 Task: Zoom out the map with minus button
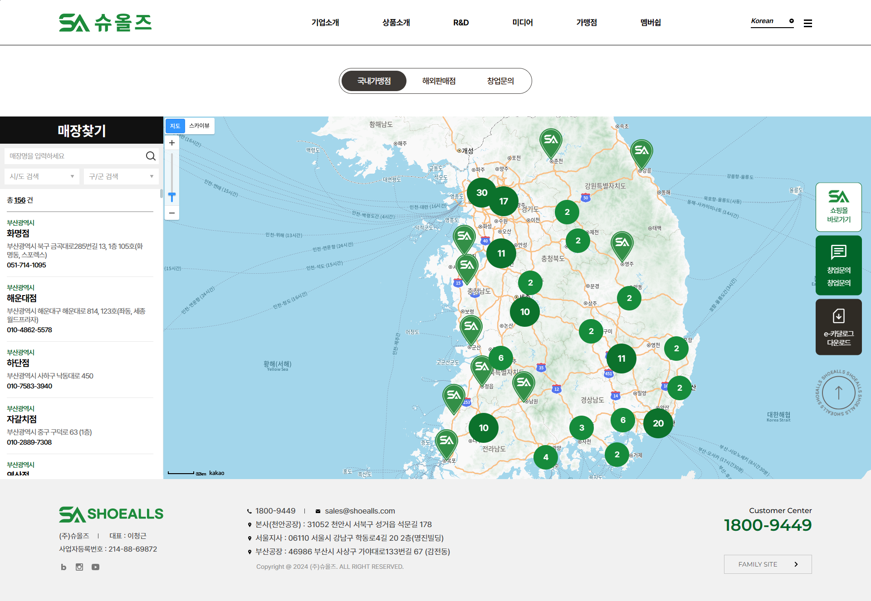point(172,213)
